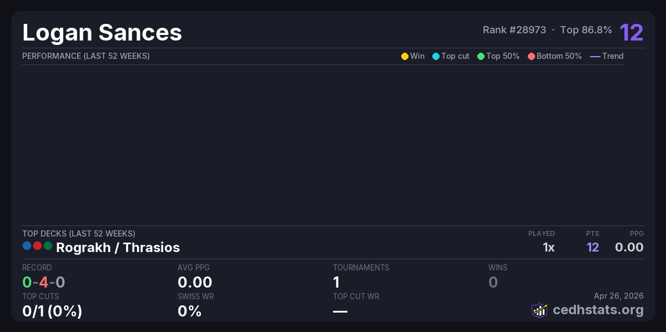Select the Performance (Last 52 Weeks) heading
The image size is (666, 332).
pos(85,56)
